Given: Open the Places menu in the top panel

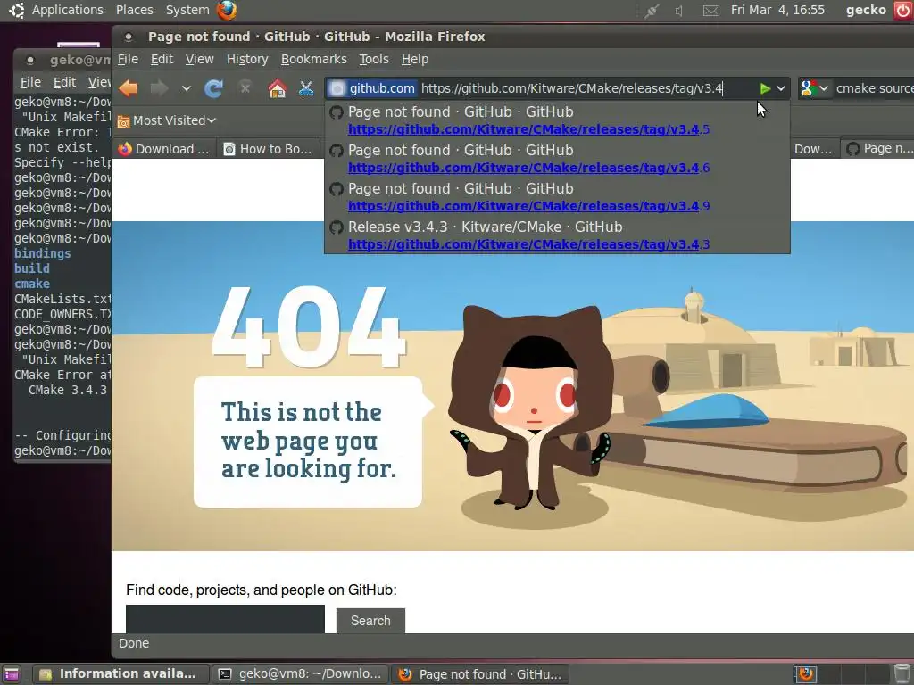Looking at the screenshot, I should coord(134,10).
